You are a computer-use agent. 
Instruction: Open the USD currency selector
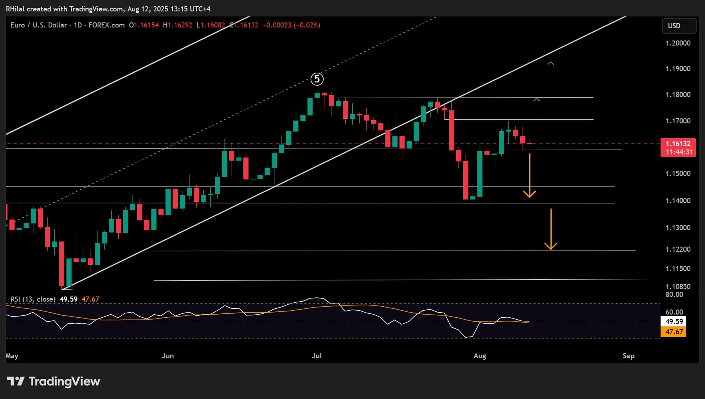pyautogui.click(x=679, y=26)
